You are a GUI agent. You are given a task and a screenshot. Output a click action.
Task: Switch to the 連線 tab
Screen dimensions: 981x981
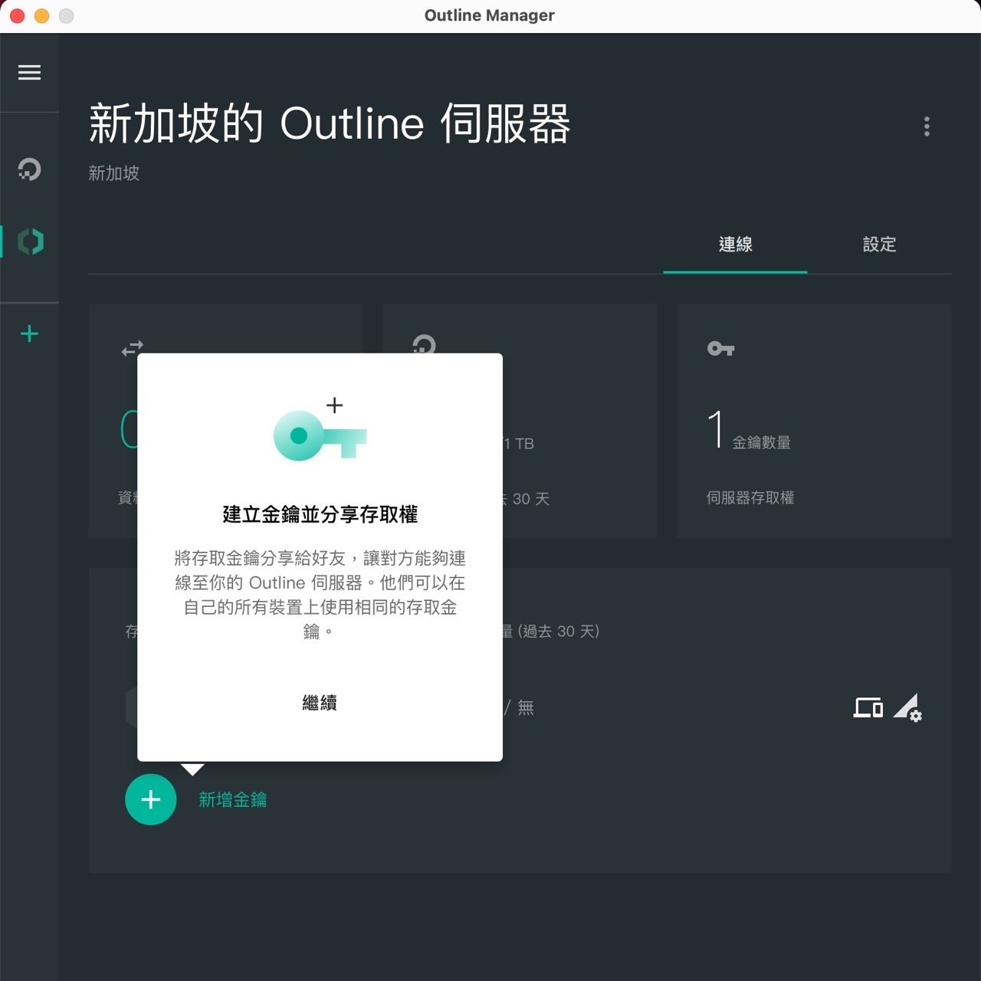735,244
